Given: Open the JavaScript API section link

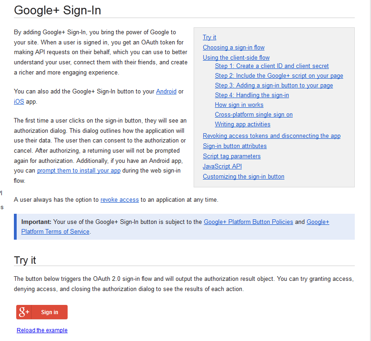Looking at the screenshot, I should (x=222, y=167).
